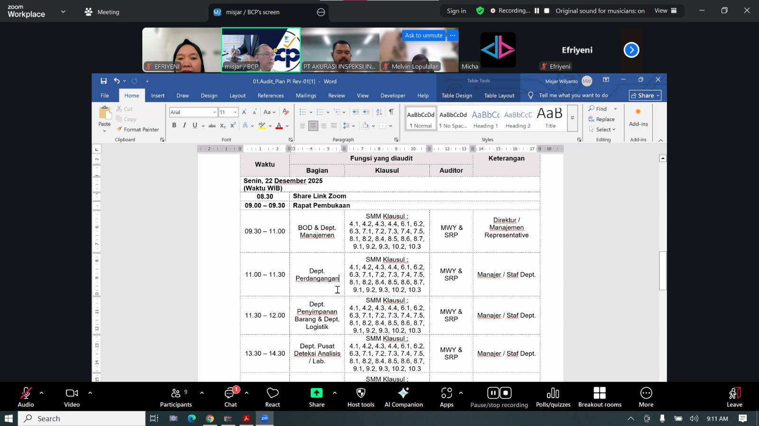759x426 pixels.
Task: Click the Sign in button
Action: (456, 11)
